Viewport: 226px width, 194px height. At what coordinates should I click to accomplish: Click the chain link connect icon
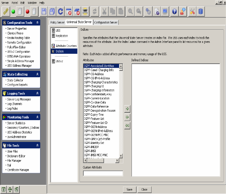tap(5, 11)
